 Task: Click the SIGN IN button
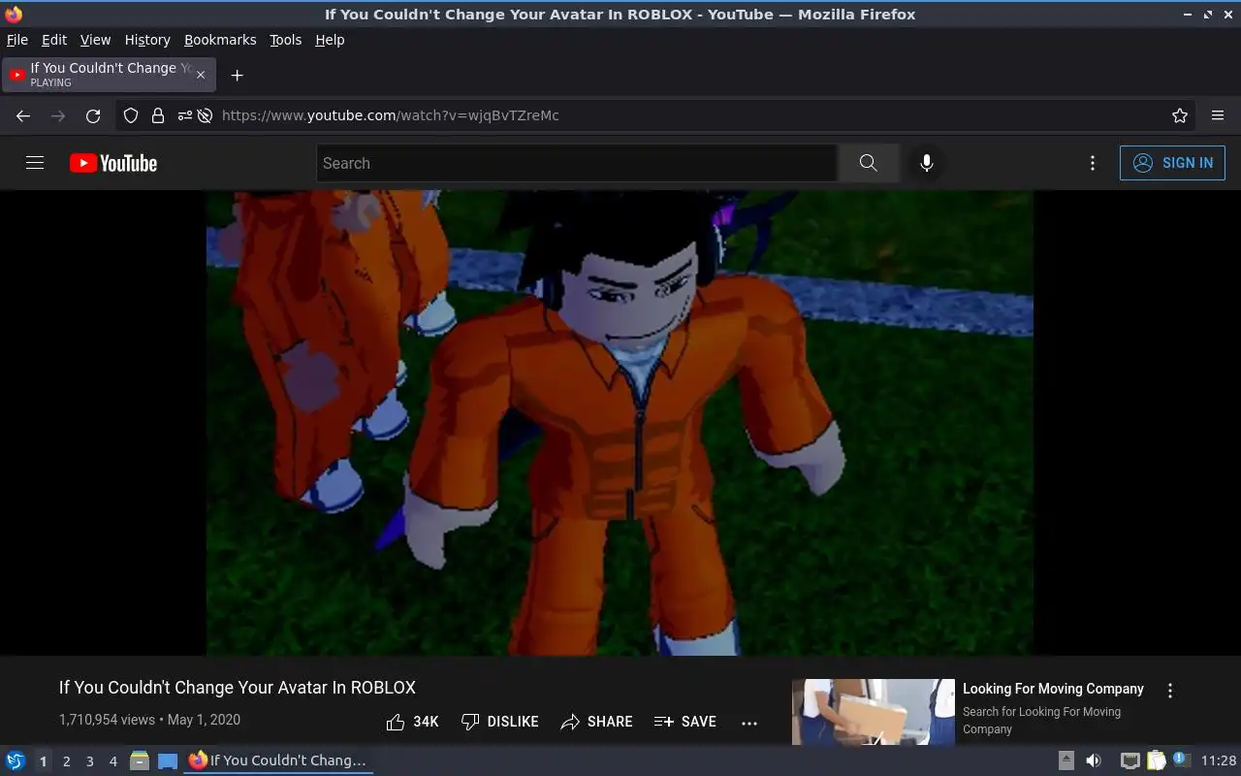tap(1172, 163)
